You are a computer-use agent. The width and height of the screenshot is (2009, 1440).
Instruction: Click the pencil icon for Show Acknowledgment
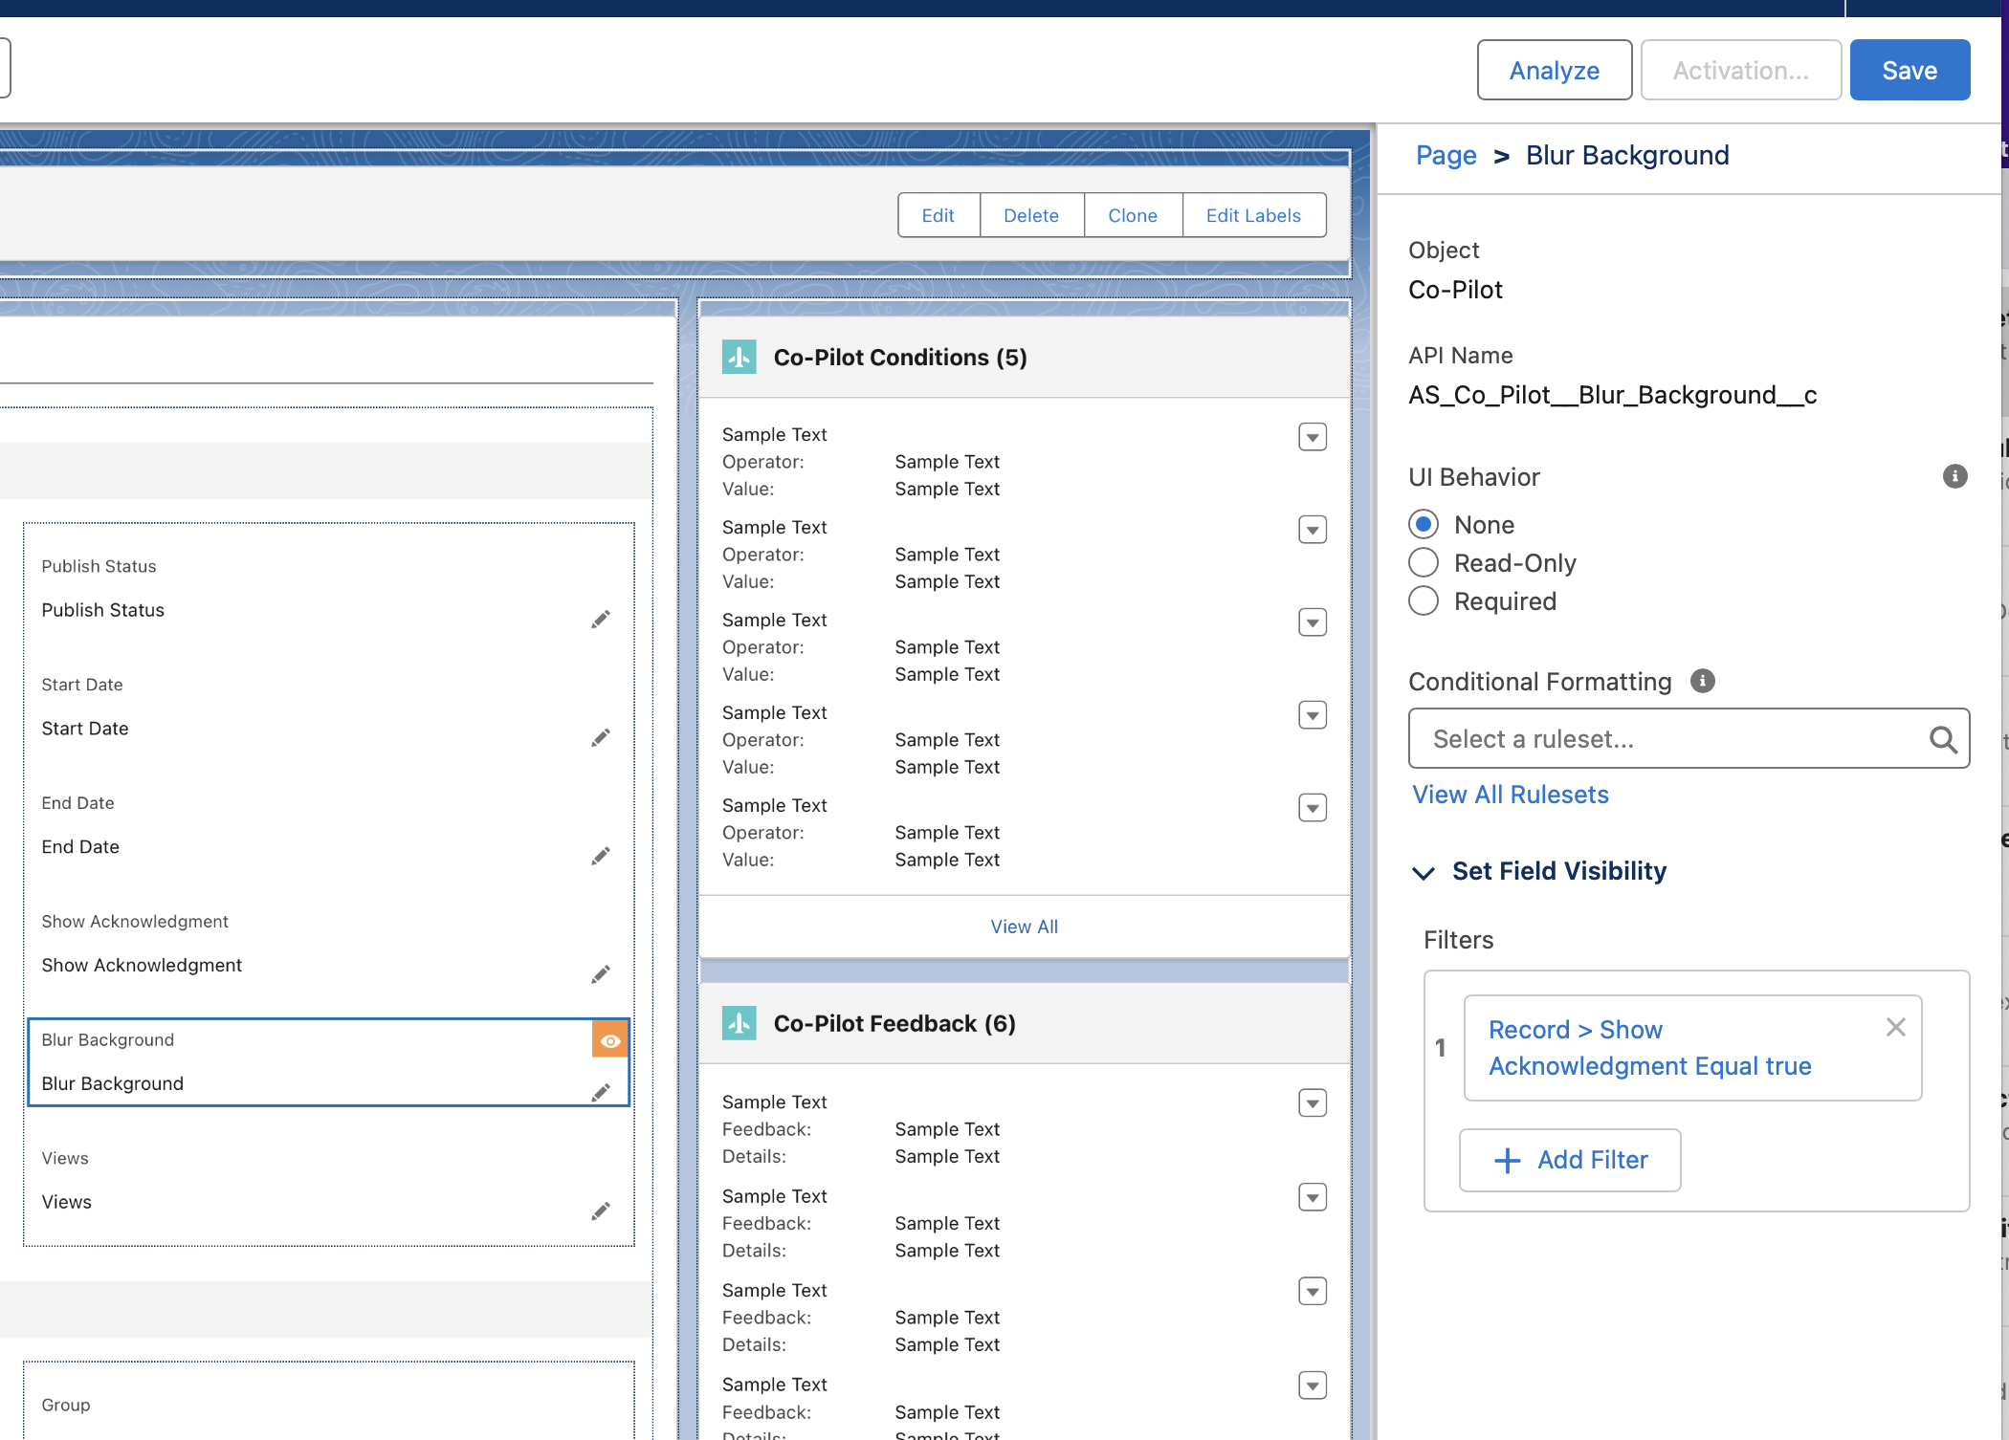(600, 975)
